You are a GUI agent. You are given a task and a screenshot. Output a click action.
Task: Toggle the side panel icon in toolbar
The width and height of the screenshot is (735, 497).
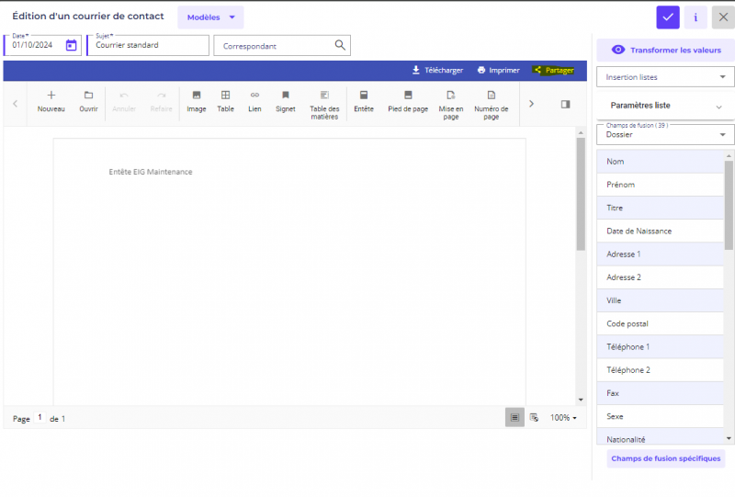click(x=565, y=104)
